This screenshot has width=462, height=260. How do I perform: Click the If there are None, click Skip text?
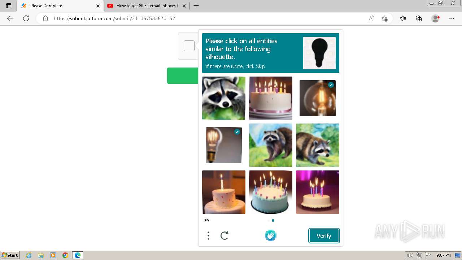(x=235, y=66)
